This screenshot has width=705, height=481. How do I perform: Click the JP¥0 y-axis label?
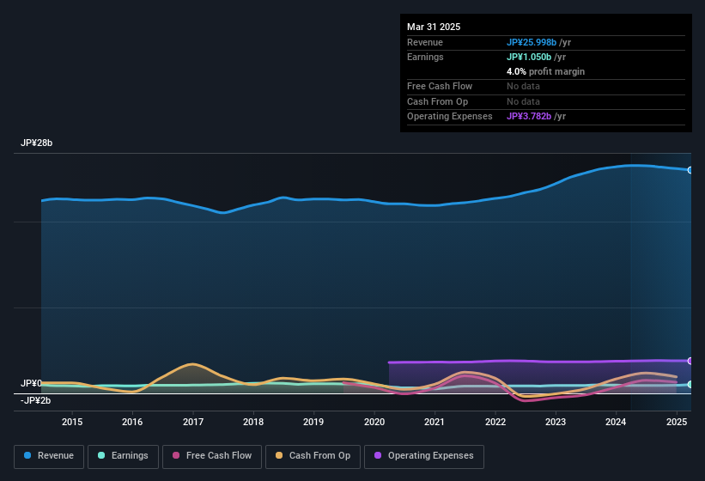31,383
